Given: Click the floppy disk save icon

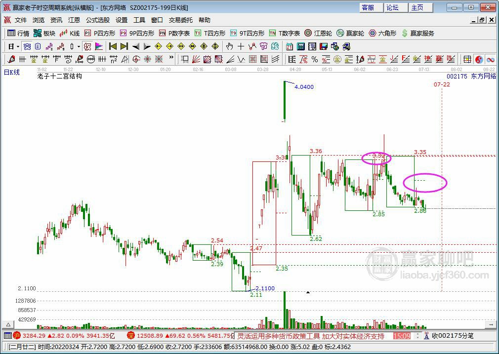Looking at the screenshot, I should tap(323, 47).
